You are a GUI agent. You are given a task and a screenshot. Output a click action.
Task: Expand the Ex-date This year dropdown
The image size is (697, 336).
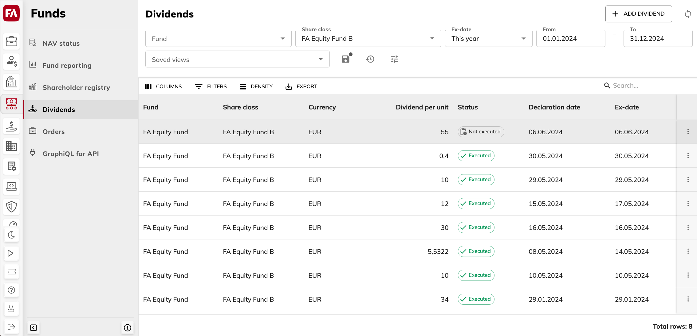coord(488,39)
